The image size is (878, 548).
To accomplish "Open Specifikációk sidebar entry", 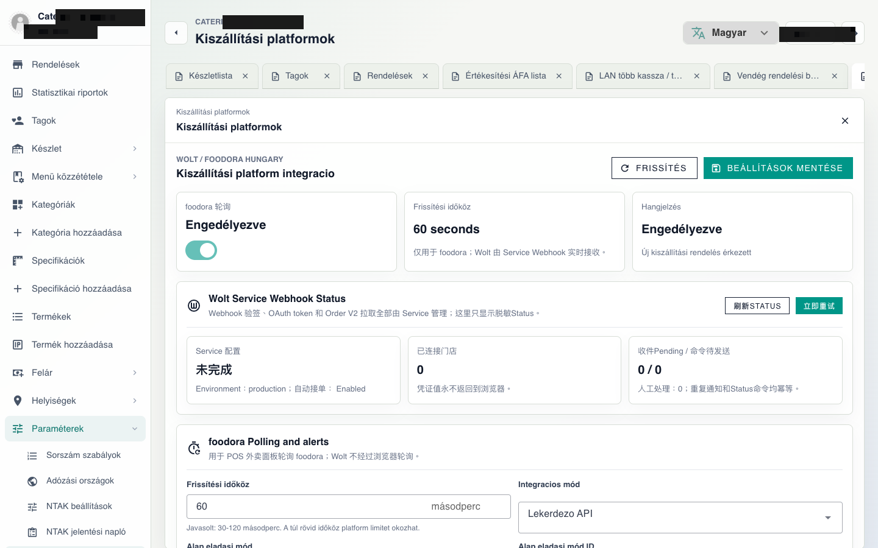I will point(75,261).
